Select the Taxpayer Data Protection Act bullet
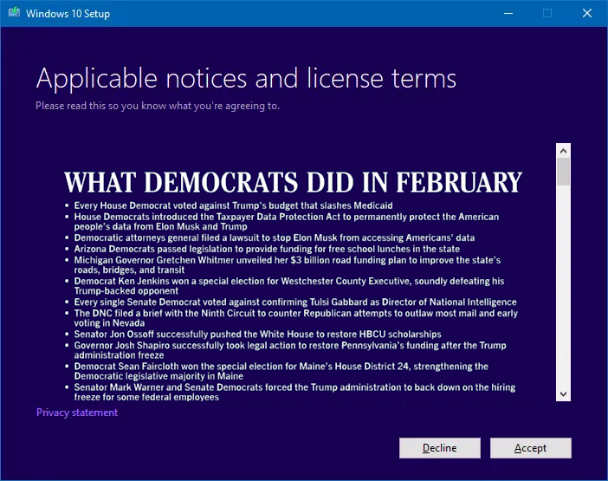 tap(286, 222)
